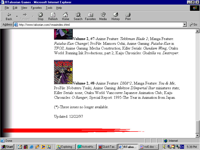Click the play-arrow media icon in Quick Launch
200x150 pixels.
point(43,147)
